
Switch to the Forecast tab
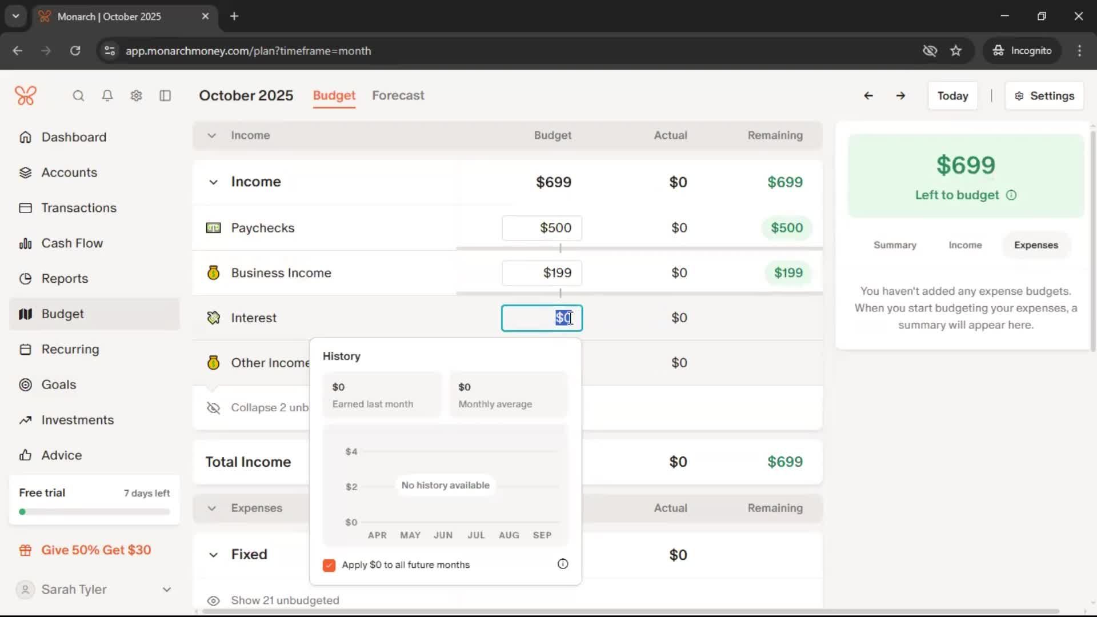pyautogui.click(x=398, y=95)
